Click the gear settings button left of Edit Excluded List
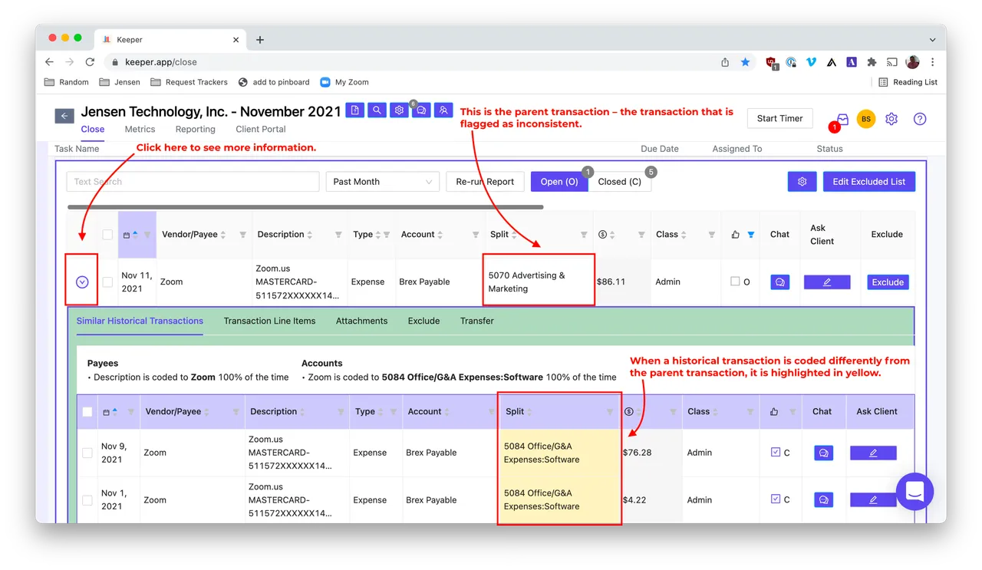The width and height of the screenshot is (982, 570). click(802, 182)
